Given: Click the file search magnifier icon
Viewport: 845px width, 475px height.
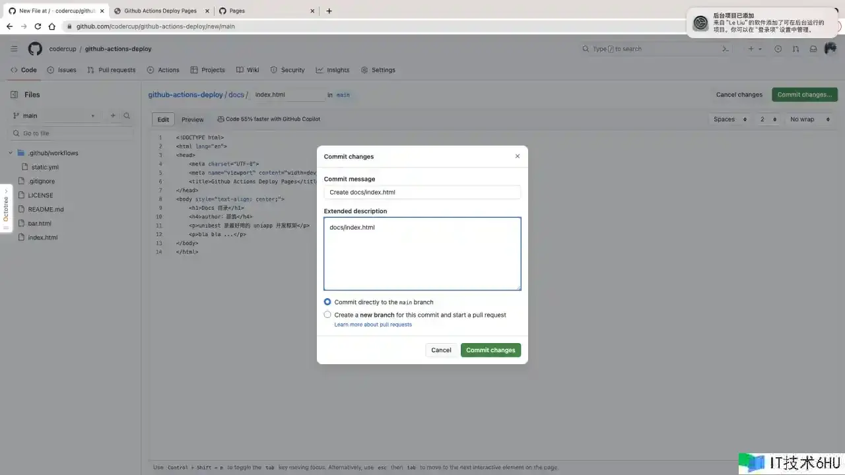Looking at the screenshot, I should [127, 115].
